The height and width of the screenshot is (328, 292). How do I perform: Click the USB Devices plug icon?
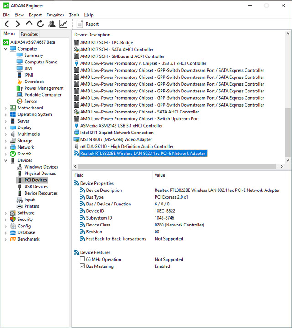pyautogui.click(x=20, y=187)
